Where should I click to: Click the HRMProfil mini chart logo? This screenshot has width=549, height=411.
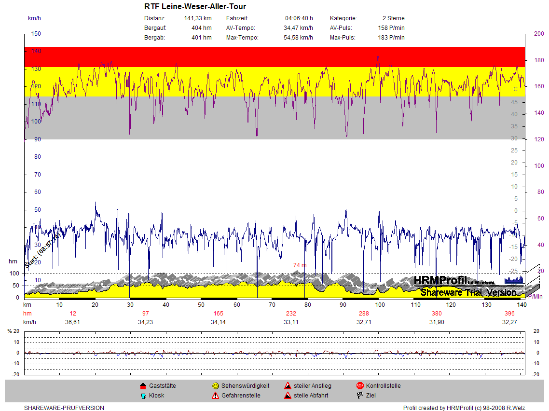(513, 280)
